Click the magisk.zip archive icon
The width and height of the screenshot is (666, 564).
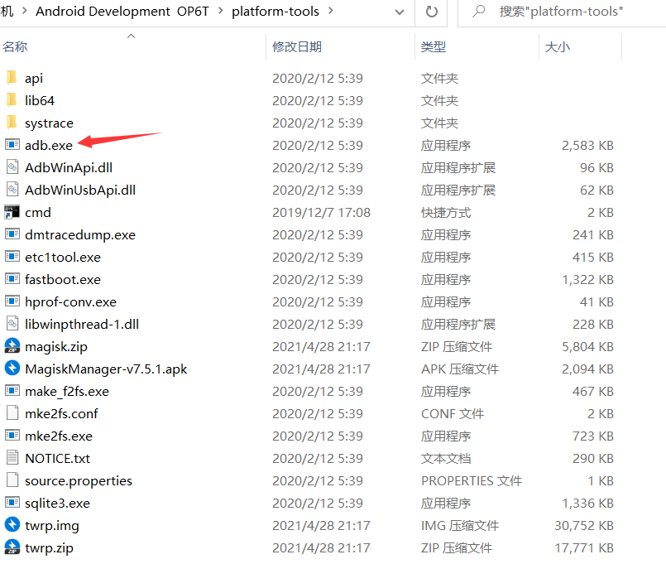coord(12,346)
